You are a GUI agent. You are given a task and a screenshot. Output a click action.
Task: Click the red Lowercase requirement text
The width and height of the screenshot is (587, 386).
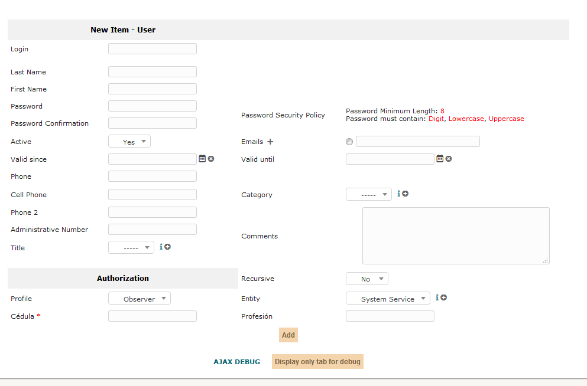466,119
